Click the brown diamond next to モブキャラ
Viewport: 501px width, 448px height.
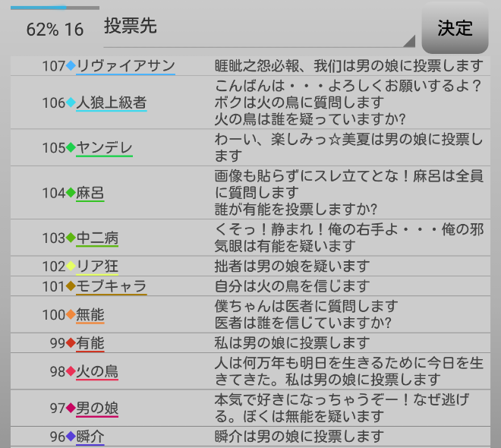point(71,286)
